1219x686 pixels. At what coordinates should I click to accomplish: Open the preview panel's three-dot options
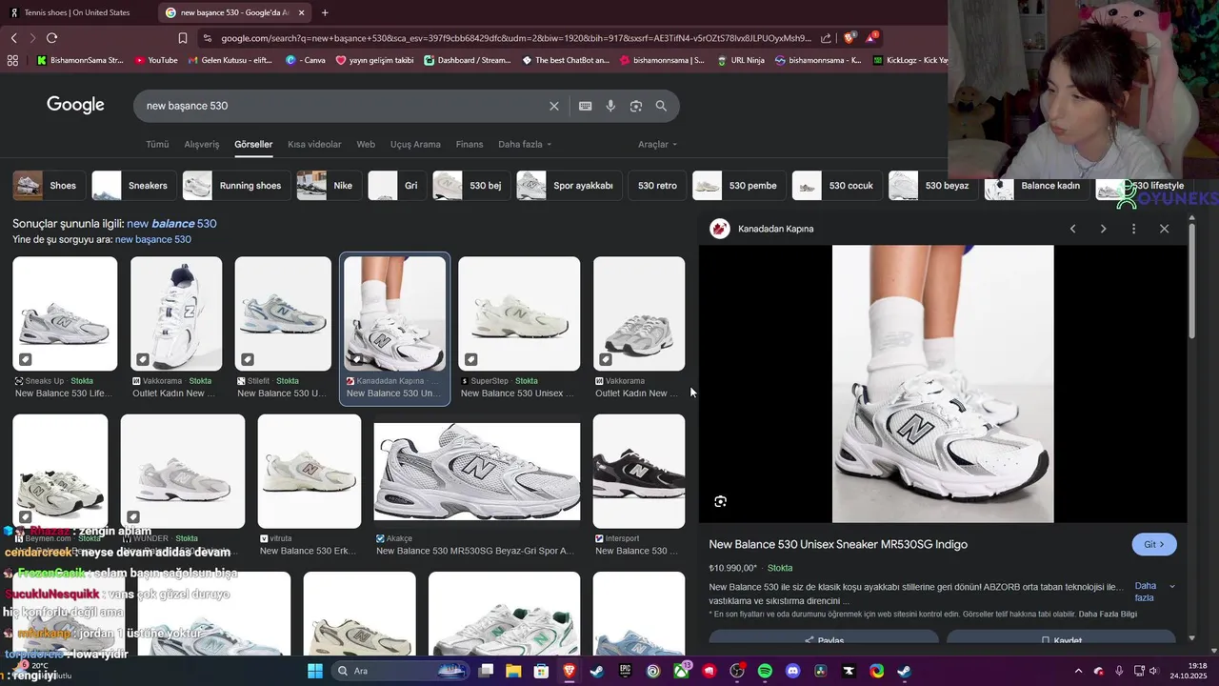click(x=1133, y=229)
